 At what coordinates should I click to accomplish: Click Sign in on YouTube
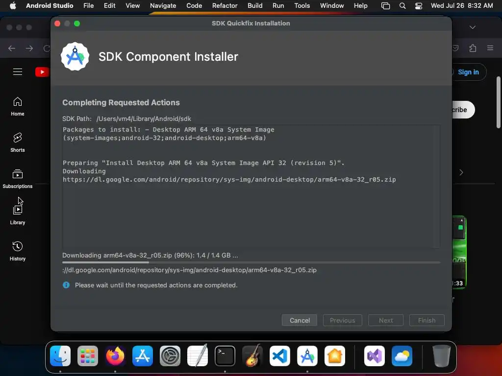pos(468,72)
